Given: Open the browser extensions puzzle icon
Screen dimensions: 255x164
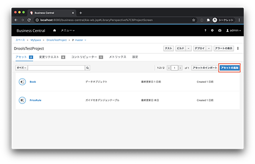Looking at the screenshot, I should [x=208, y=20].
